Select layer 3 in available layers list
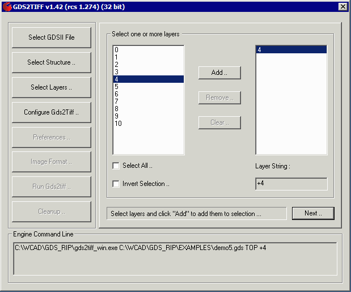Screen dimensions: 351x292 pos(149,72)
